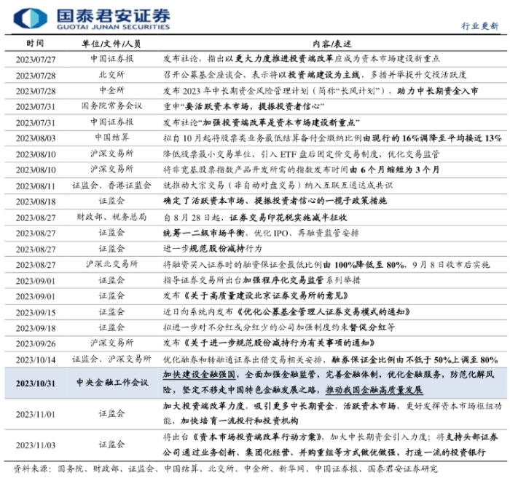Click the date 2023/11/03
Viewport: 510px width, 478px height.
36,445
